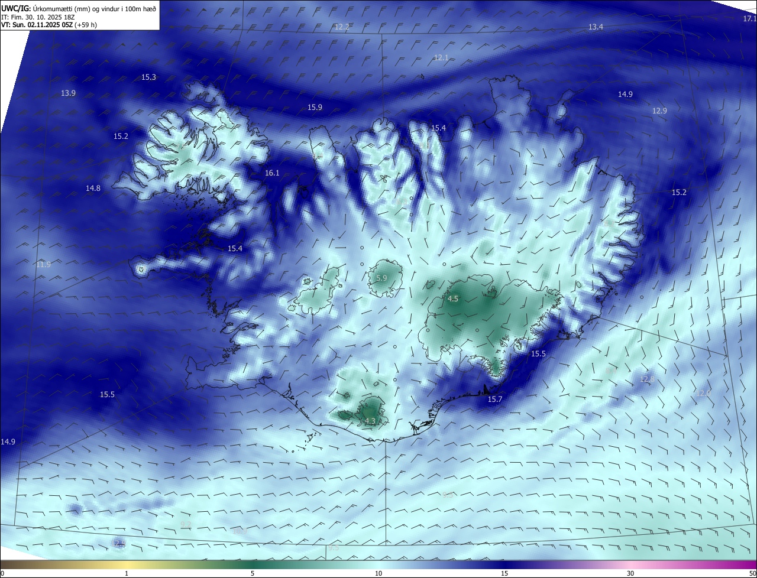Click the 5.9 value on Hofsjökull glacier
This screenshot has height=578, width=757.
pyautogui.click(x=381, y=278)
